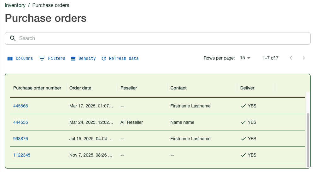Sort by Purchase order number column
Viewport: 315px width, 172px height.
point(37,88)
